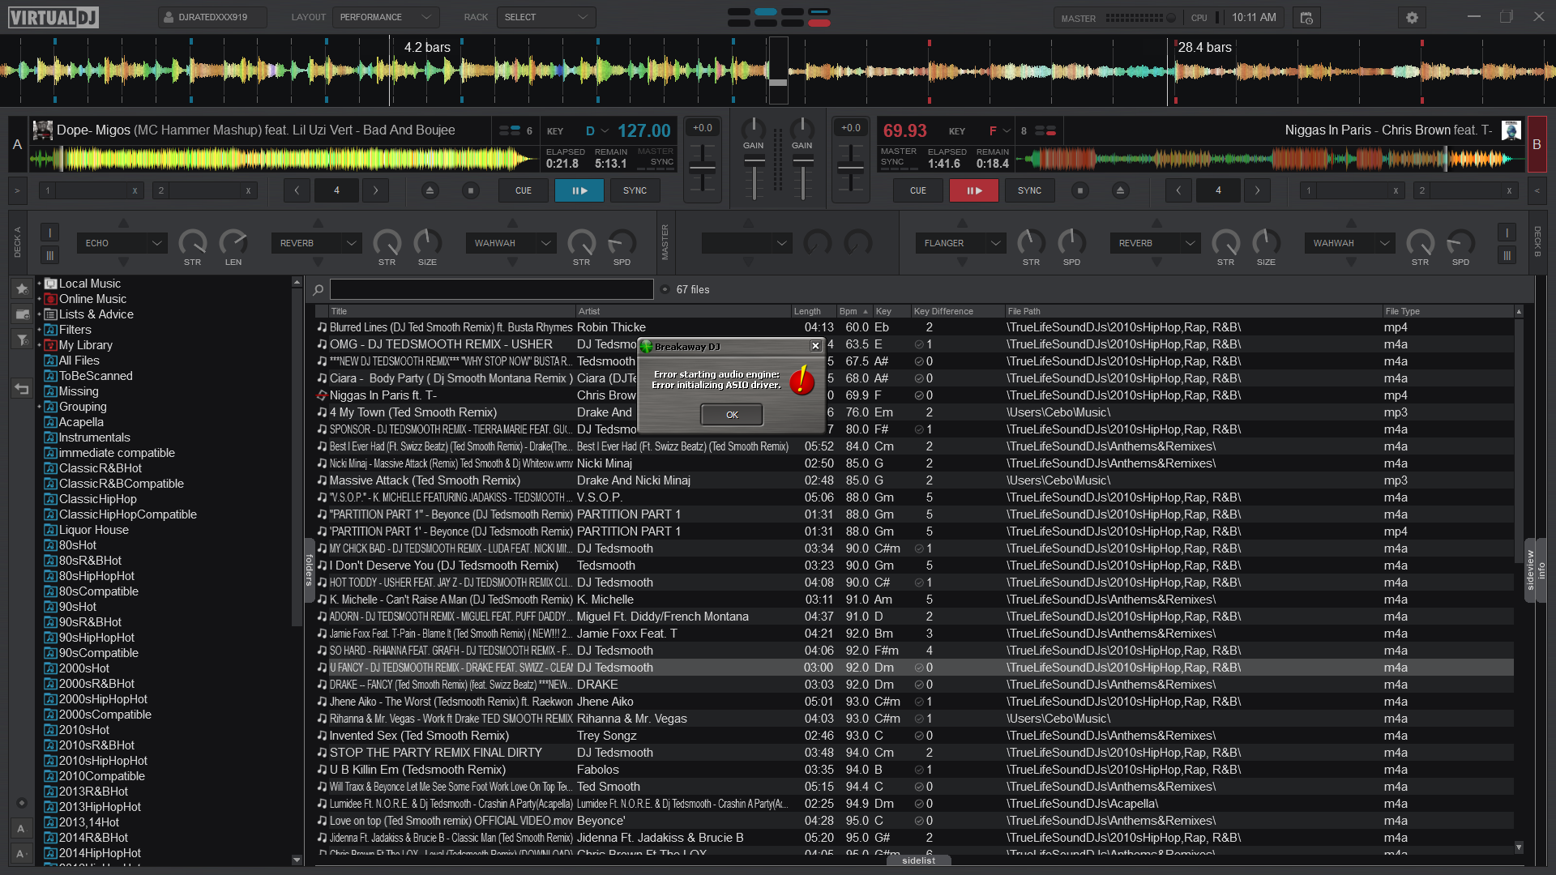Click the magnifier search icon
This screenshot has height=875, width=1556.
(318, 289)
